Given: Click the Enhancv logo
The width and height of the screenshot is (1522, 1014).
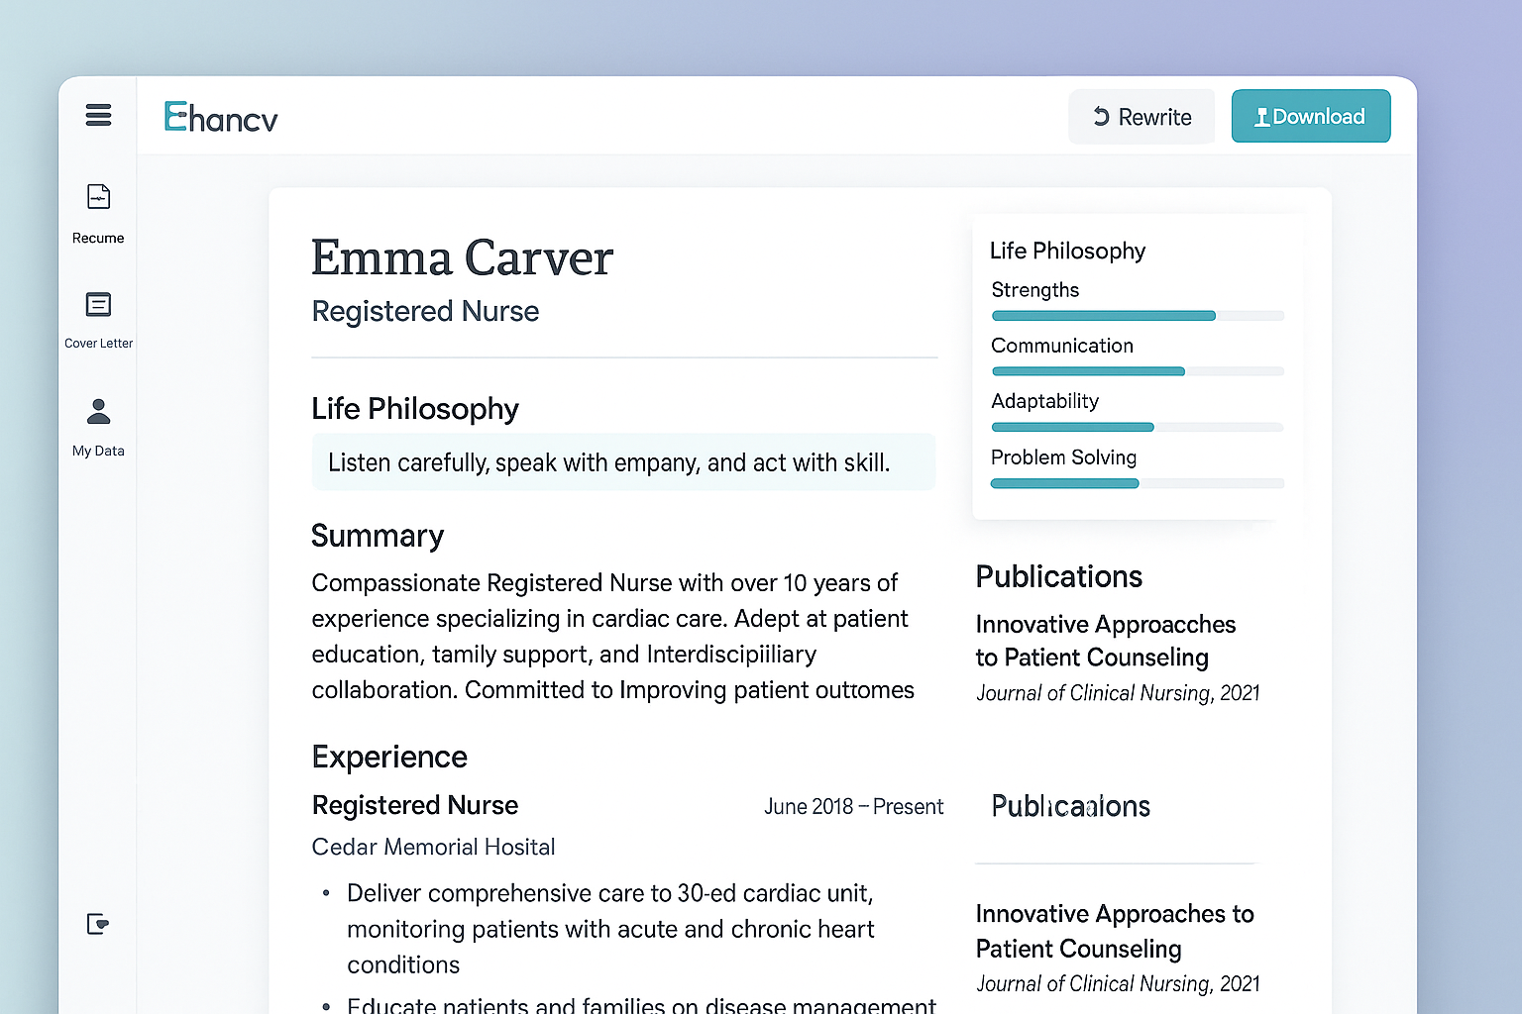Looking at the screenshot, I should (221, 118).
